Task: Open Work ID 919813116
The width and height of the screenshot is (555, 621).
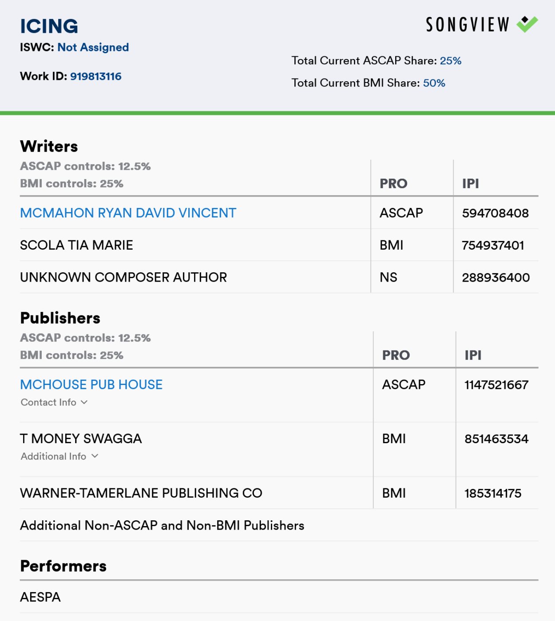Action: tap(96, 76)
